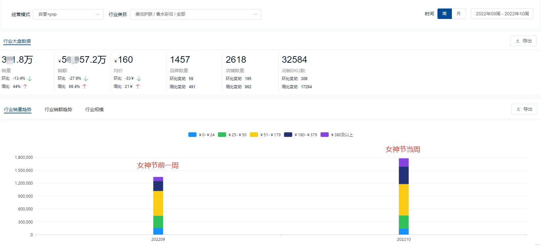Open the date range 2022年09周 - 2022年10周 picker
Viewport: 541px width, 246px height.
pos(502,14)
